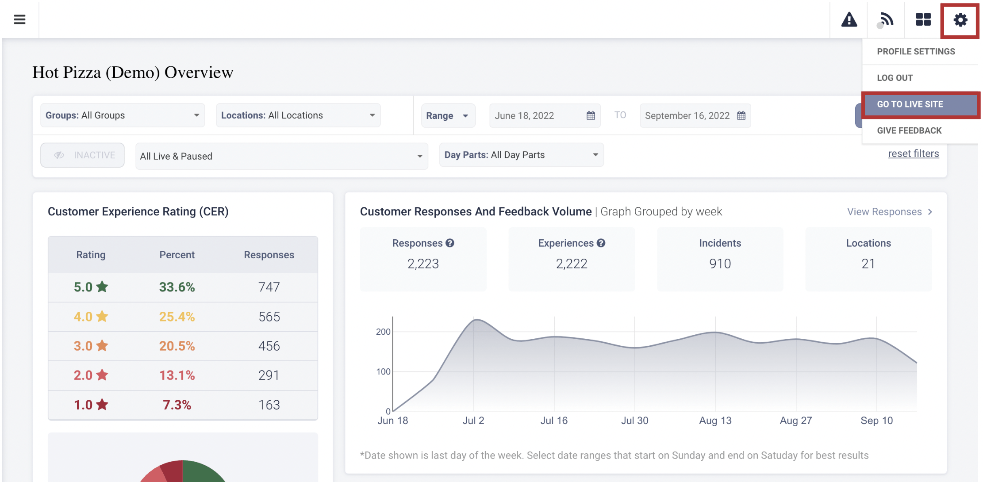Viewport: 983px width, 482px height.
Task: Open the live feed RSS icon
Action: point(886,20)
